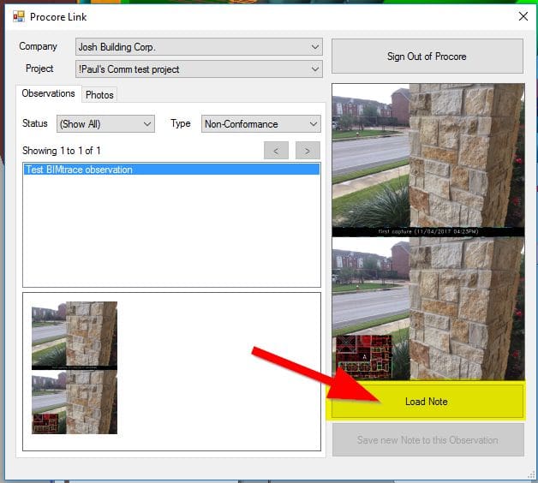Click Save new Note to this Observation

pyautogui.click(x=427, y=440)
